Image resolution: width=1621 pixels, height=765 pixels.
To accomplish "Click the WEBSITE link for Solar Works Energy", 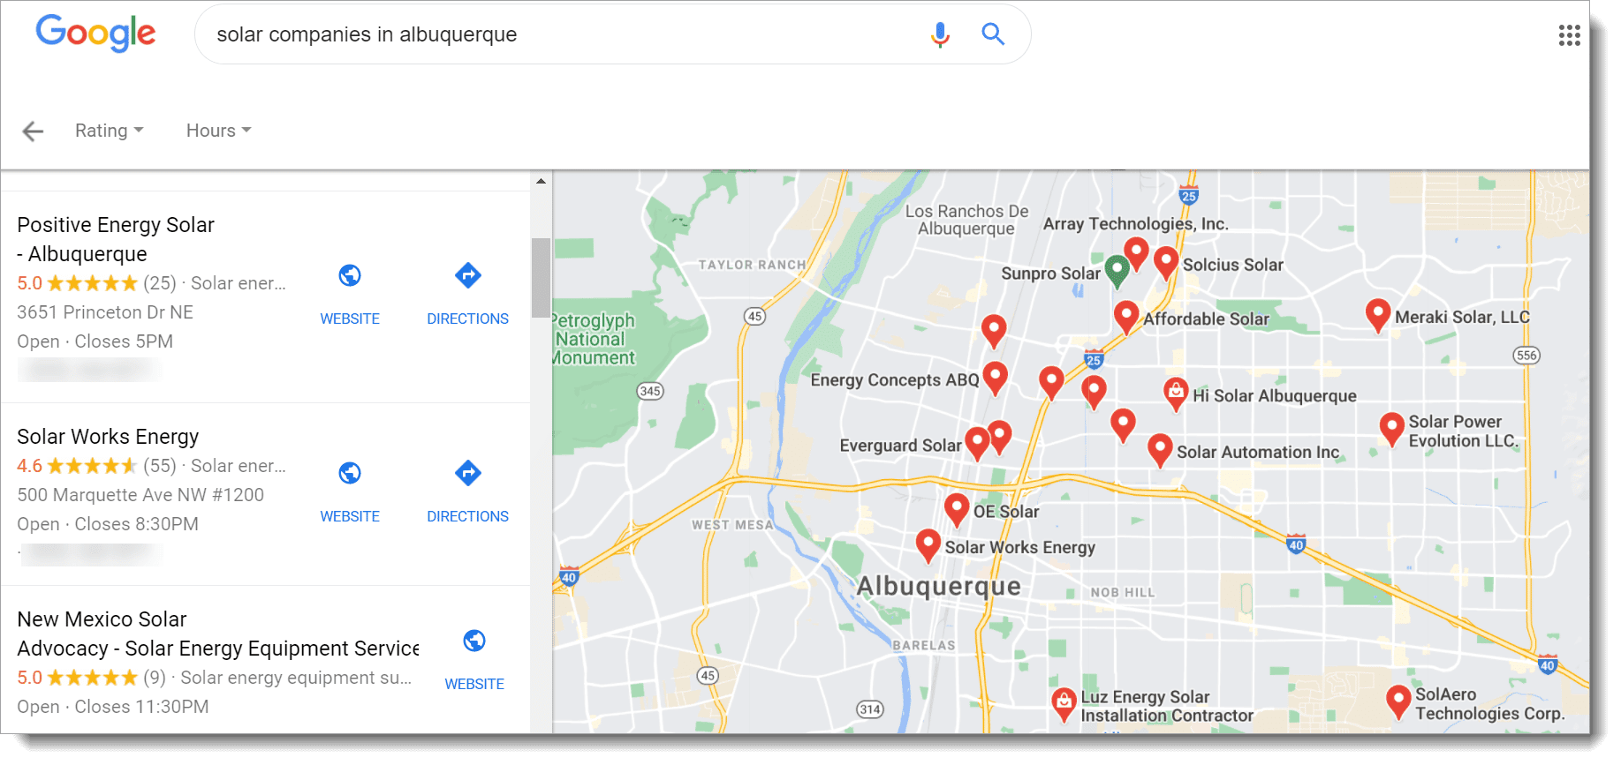I will pos(350,516).
